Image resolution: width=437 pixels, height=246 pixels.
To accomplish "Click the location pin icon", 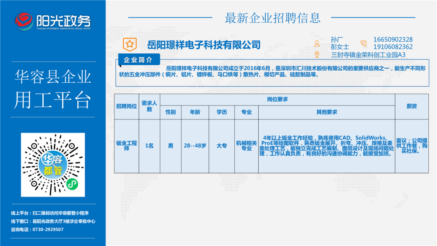I will (x=317, y=54).
